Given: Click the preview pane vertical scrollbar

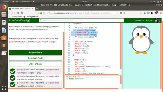Looking at the screenshot, I should click(161, 56).
